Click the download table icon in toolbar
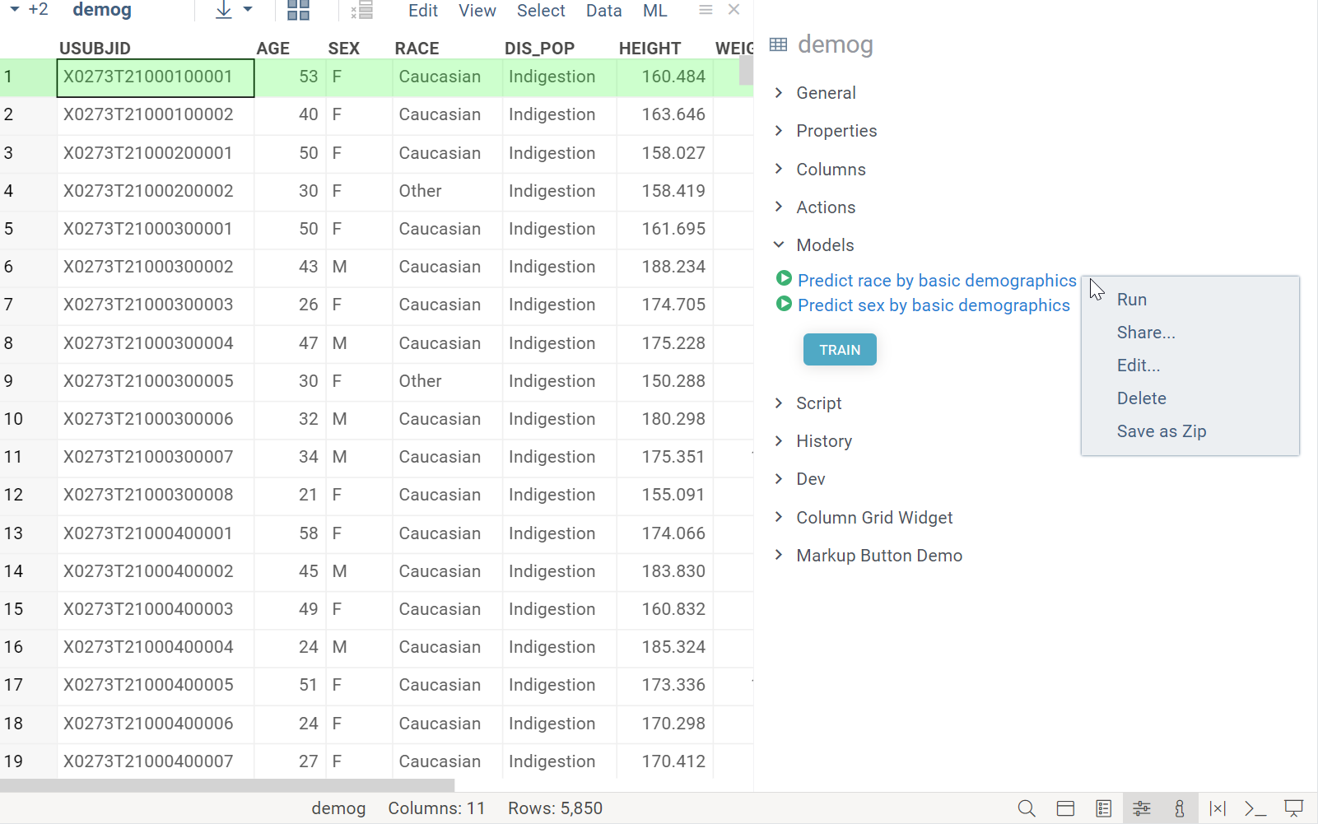This screenshot has height=824, width=1318. coord(224,11)
